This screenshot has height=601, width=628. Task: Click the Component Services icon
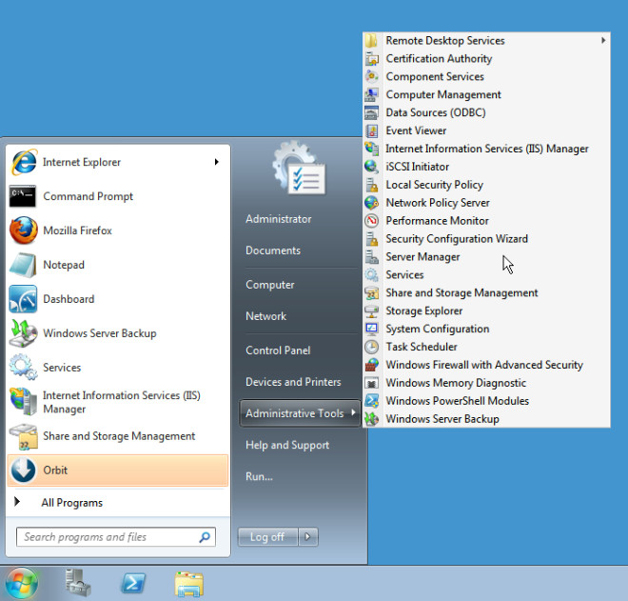(x=372, y=76)
